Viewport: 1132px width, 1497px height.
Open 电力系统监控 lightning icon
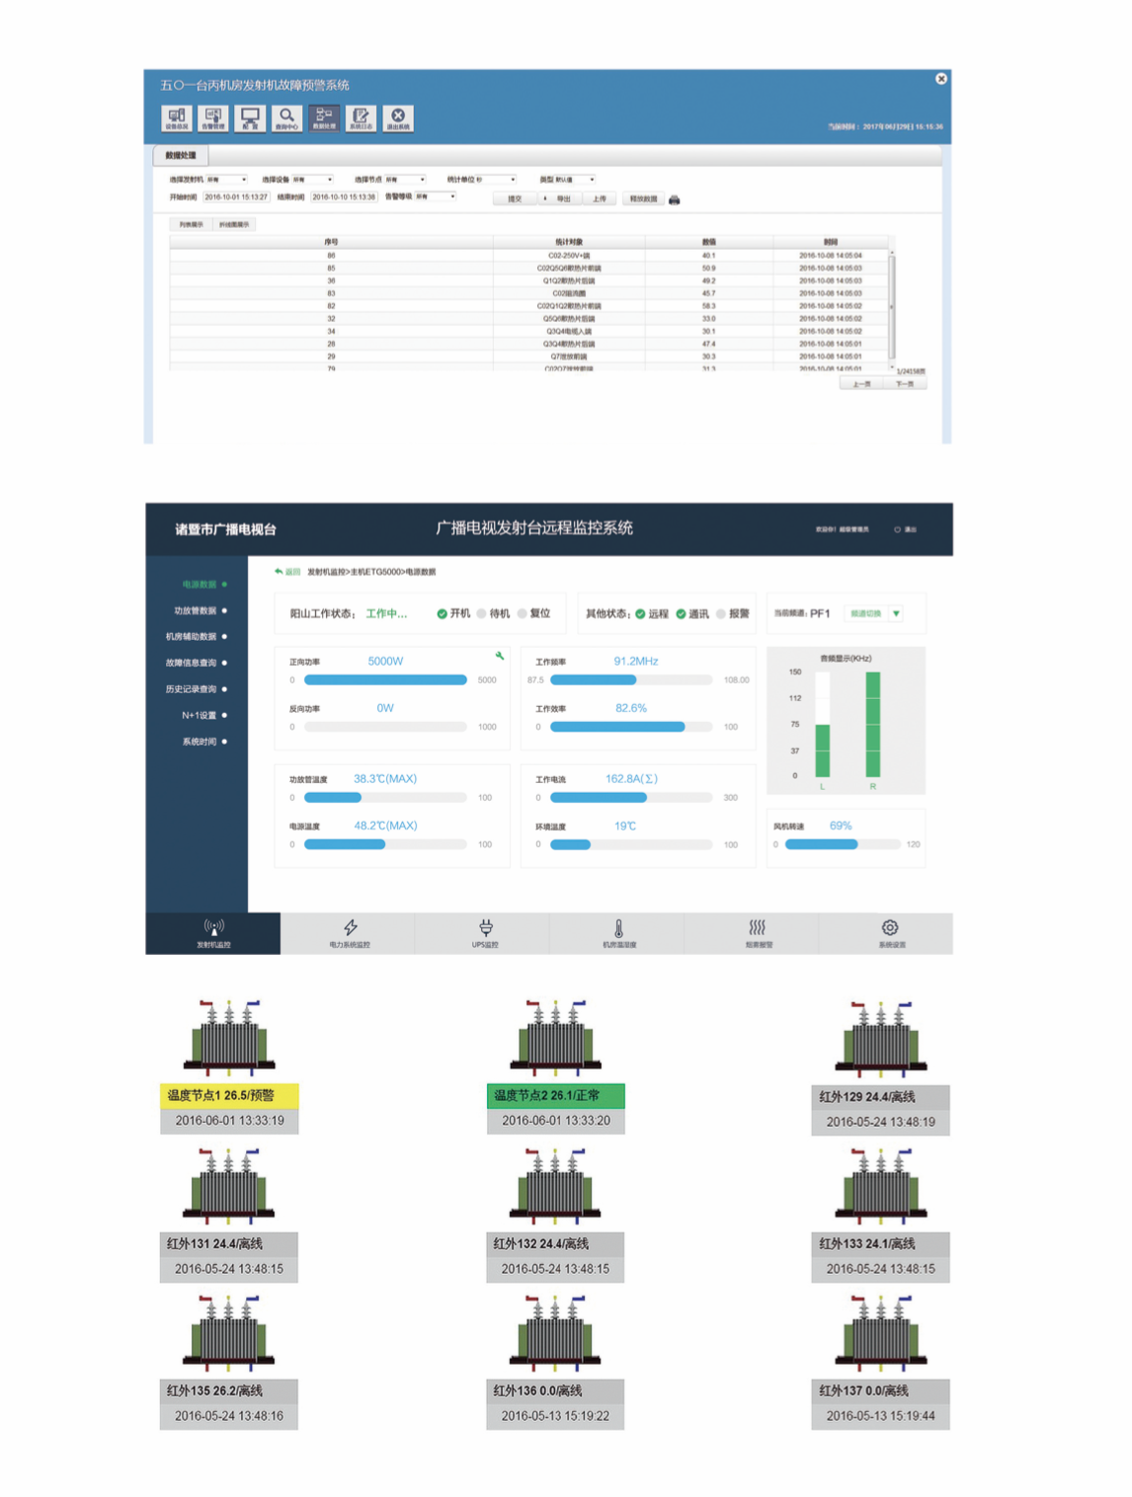pyautogui.click(x=350, y=932)
